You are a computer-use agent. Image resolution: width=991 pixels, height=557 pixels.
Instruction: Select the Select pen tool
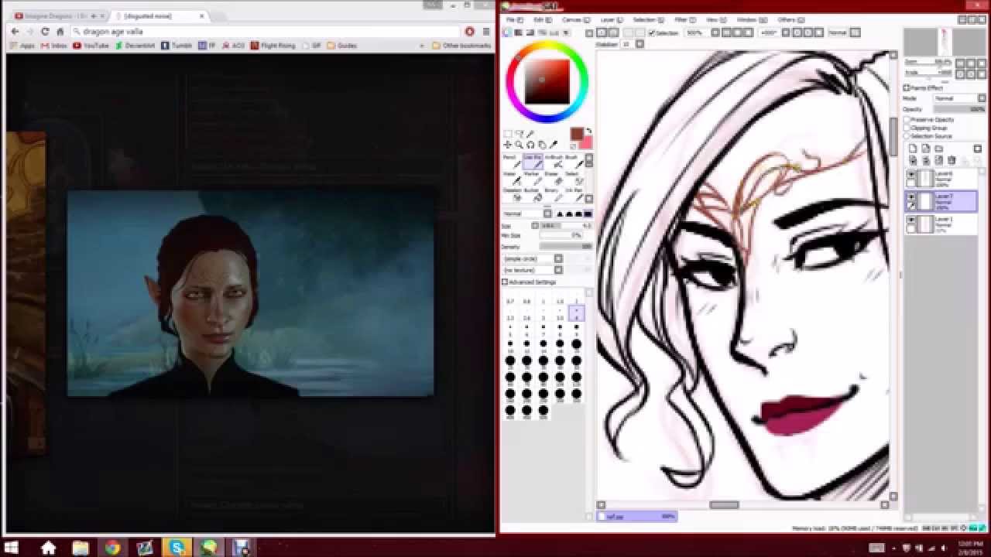(573, 179)
